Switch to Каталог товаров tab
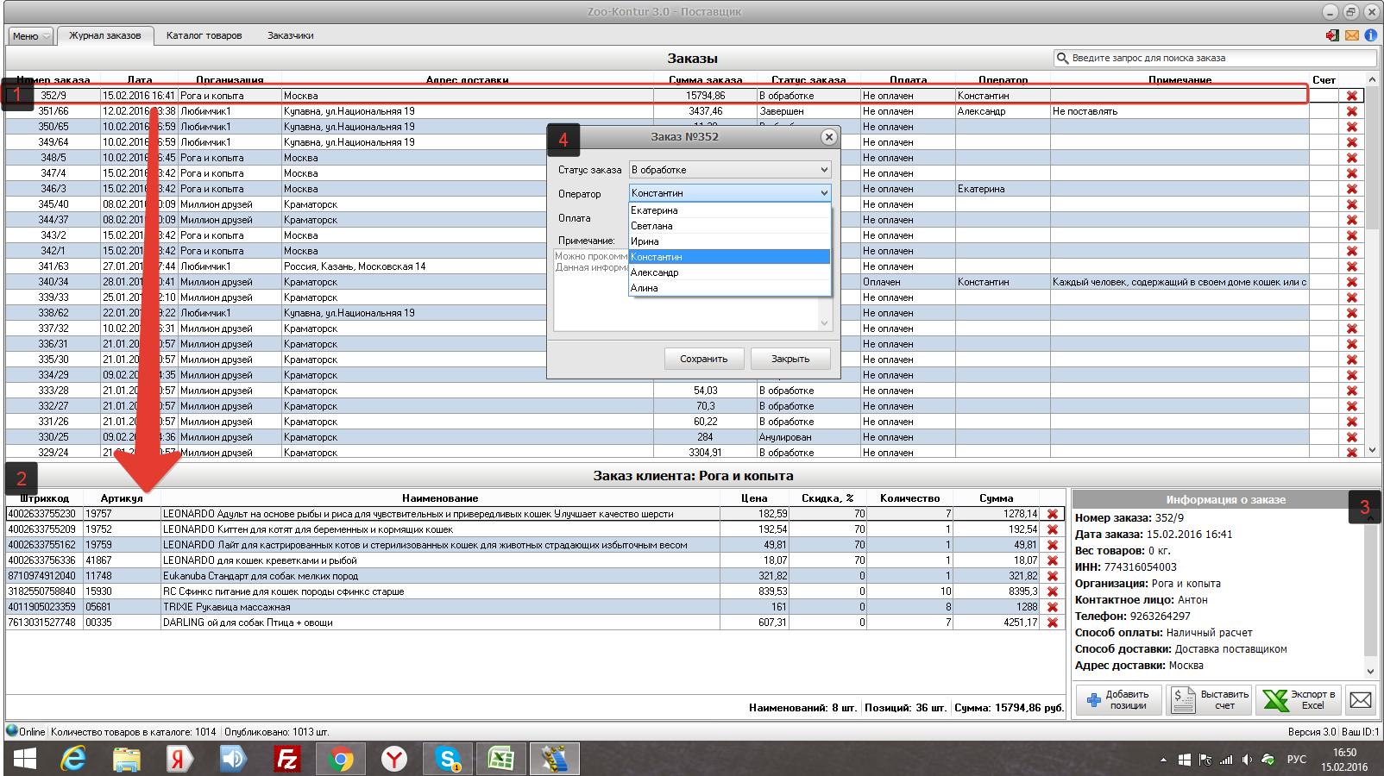Screen dimensions: 1384x776 tap(204, 35)
